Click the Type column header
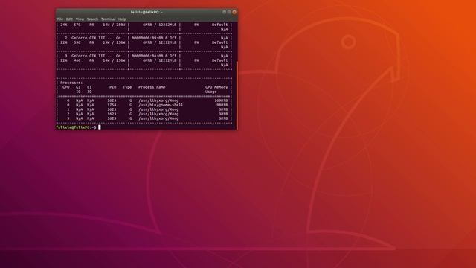This screenshot has width=476, height=268. (127, 87)
